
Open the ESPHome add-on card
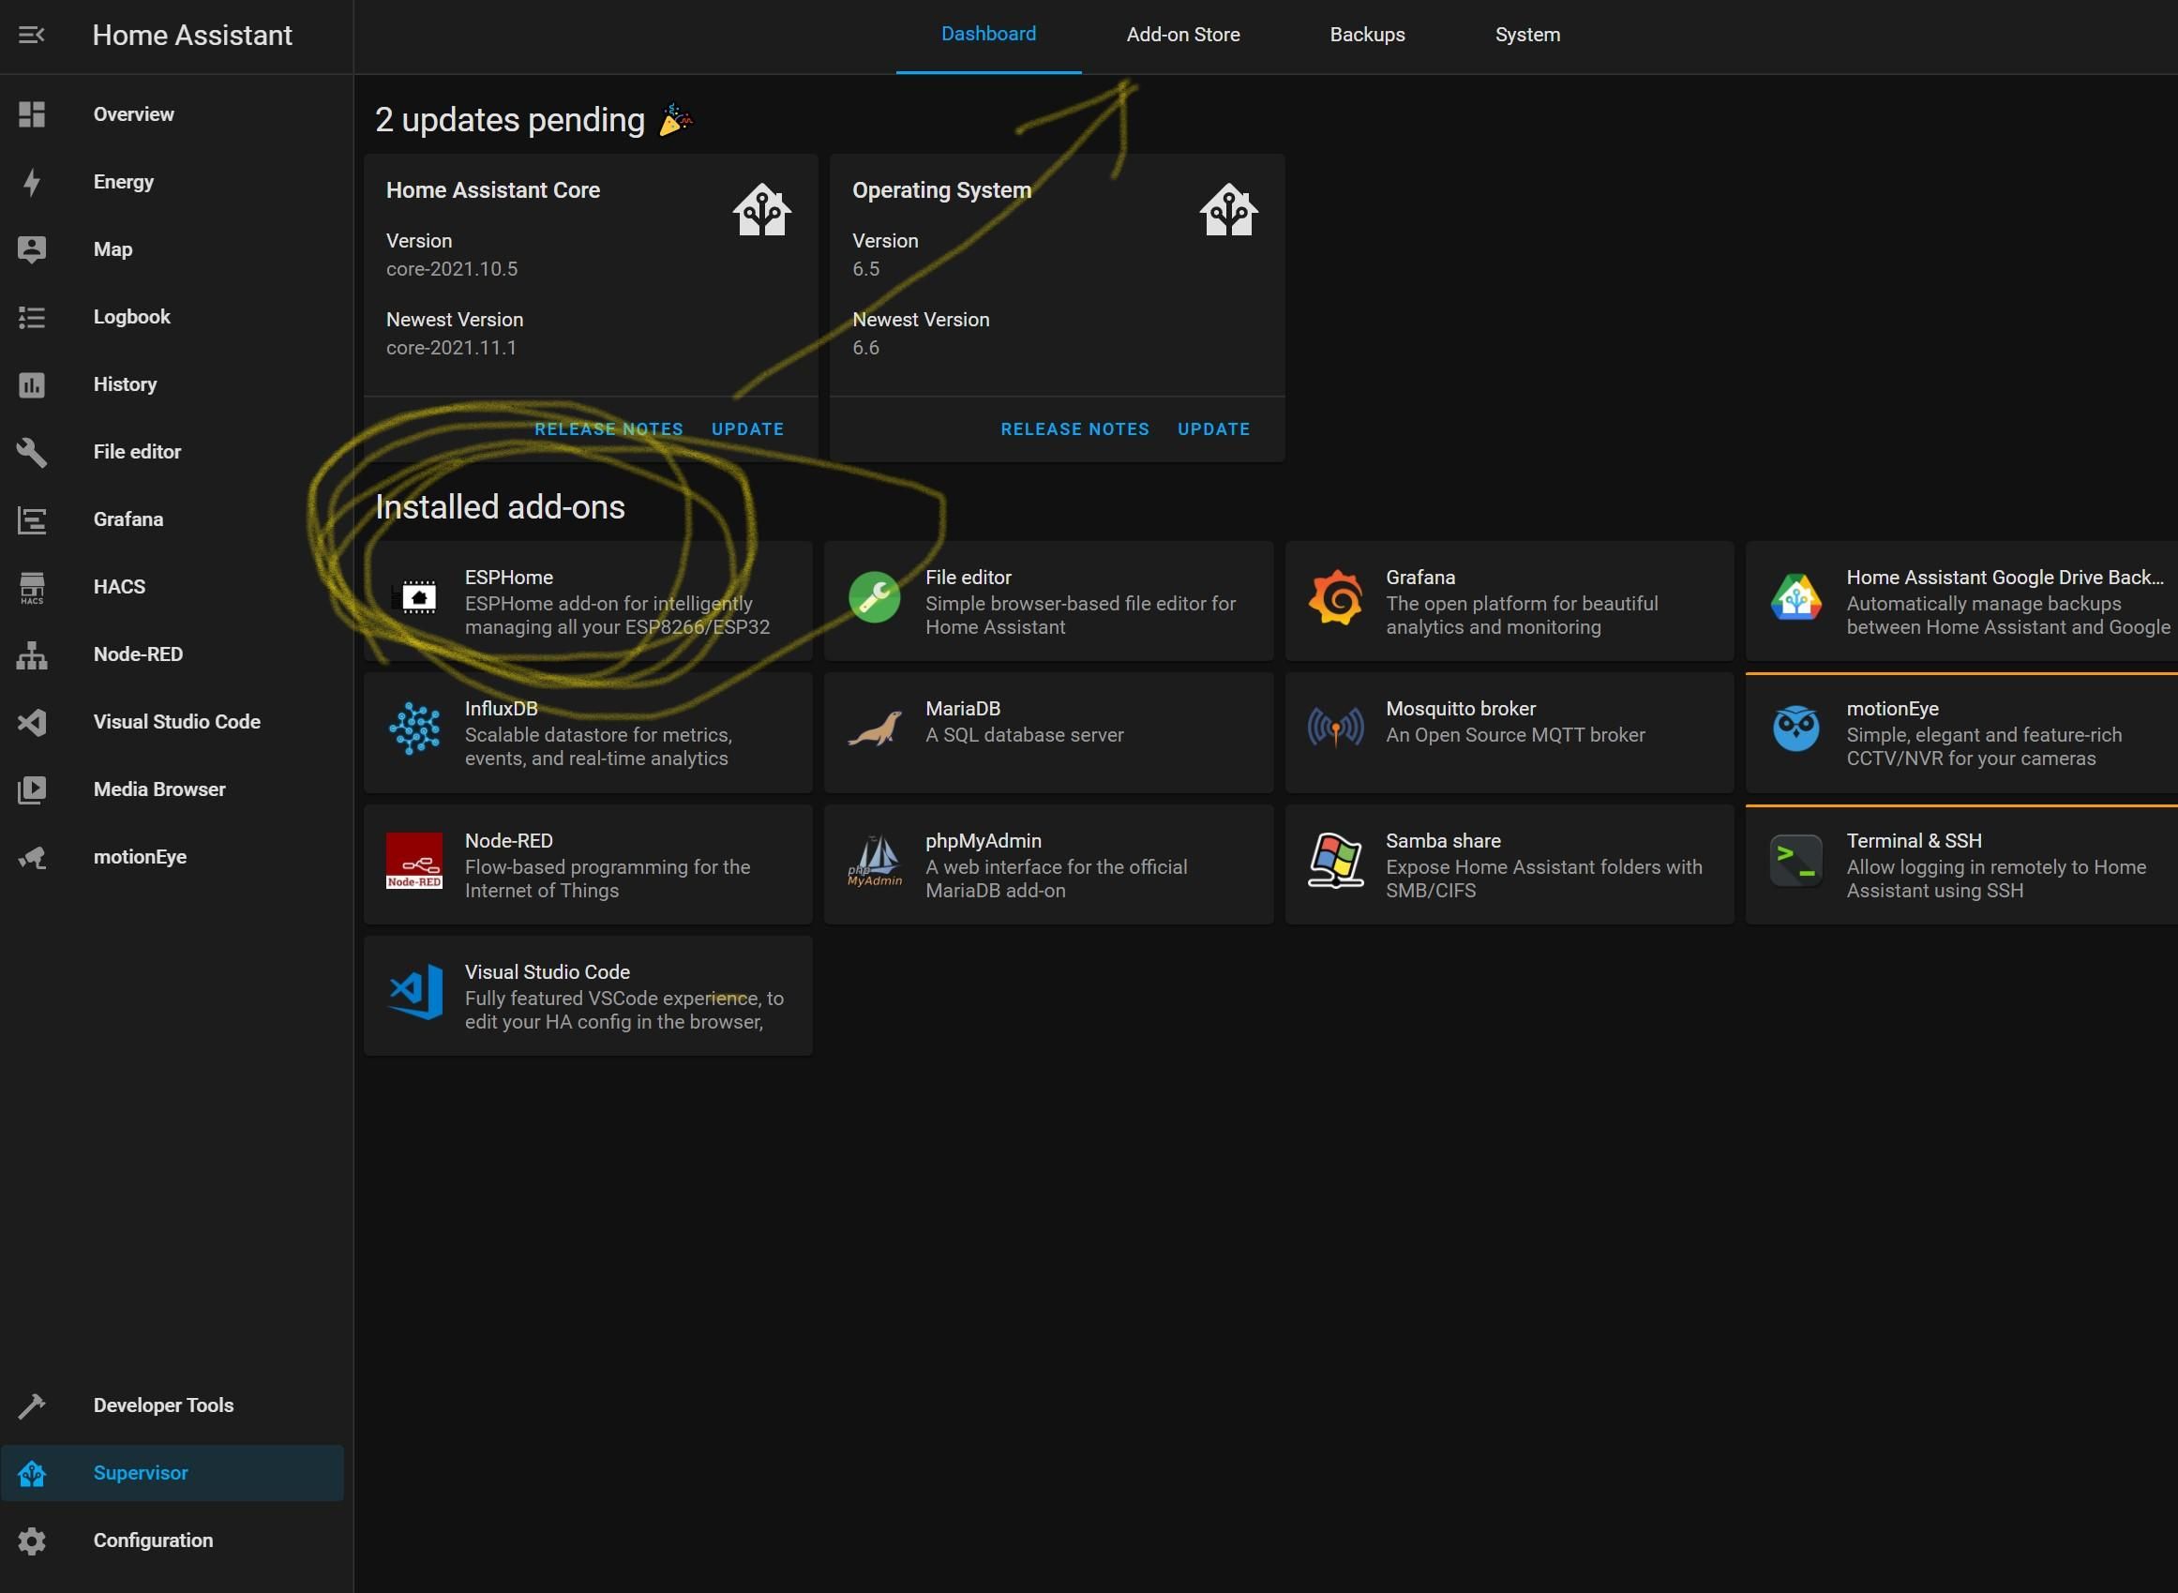click(x=588, y=601)
